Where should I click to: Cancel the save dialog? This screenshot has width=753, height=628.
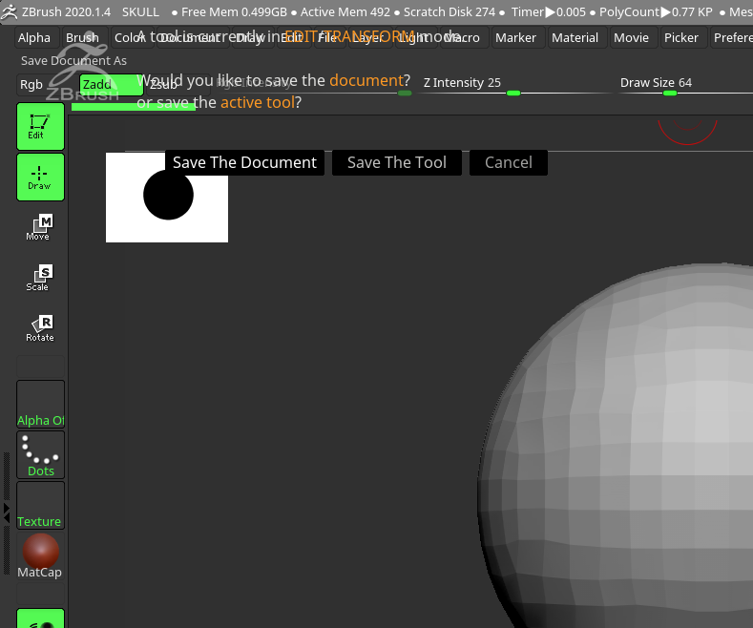(509, 163)
